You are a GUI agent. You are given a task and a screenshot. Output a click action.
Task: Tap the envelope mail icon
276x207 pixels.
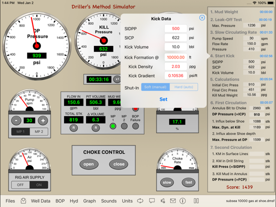173,200
